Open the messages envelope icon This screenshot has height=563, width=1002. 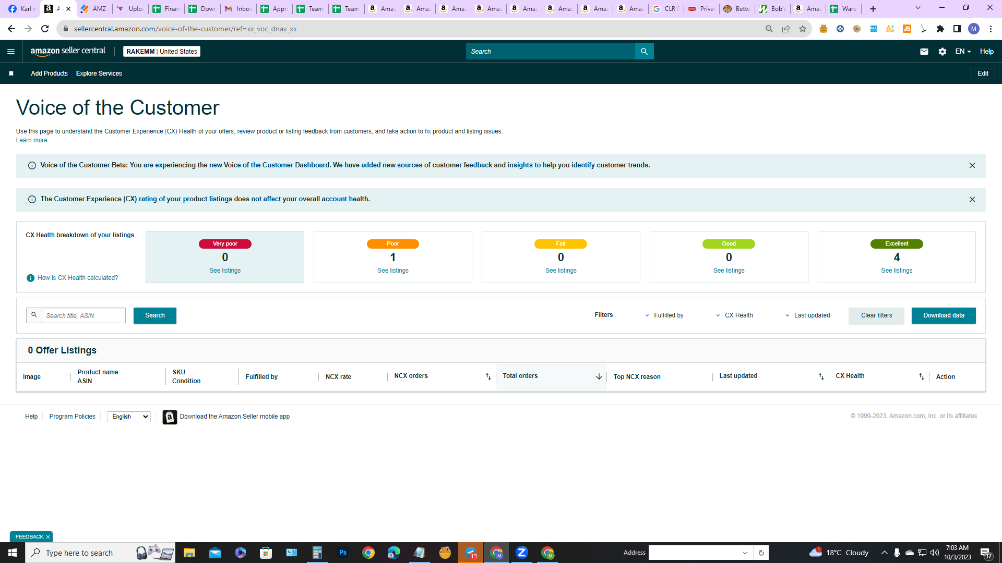[924, 51]
